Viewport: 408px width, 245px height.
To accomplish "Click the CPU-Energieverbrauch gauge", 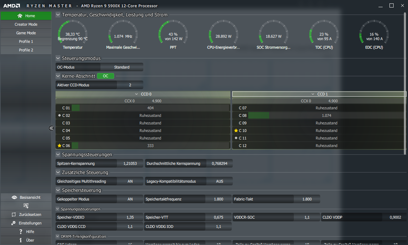I will coord(223,35).
